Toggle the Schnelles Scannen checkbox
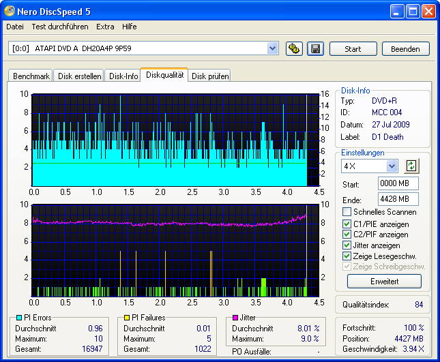Screen dimensions: 440x362 [347, 212]
